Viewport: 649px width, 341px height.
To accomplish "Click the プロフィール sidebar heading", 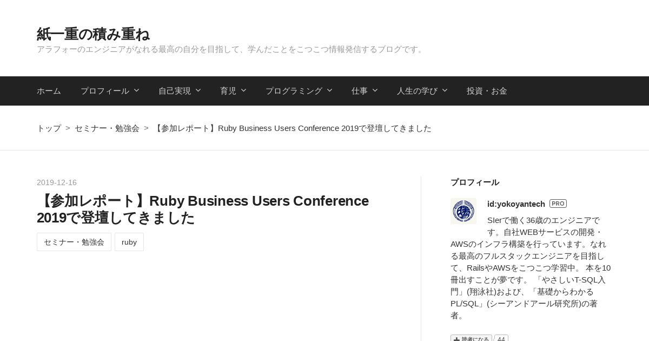I will 475,182.
